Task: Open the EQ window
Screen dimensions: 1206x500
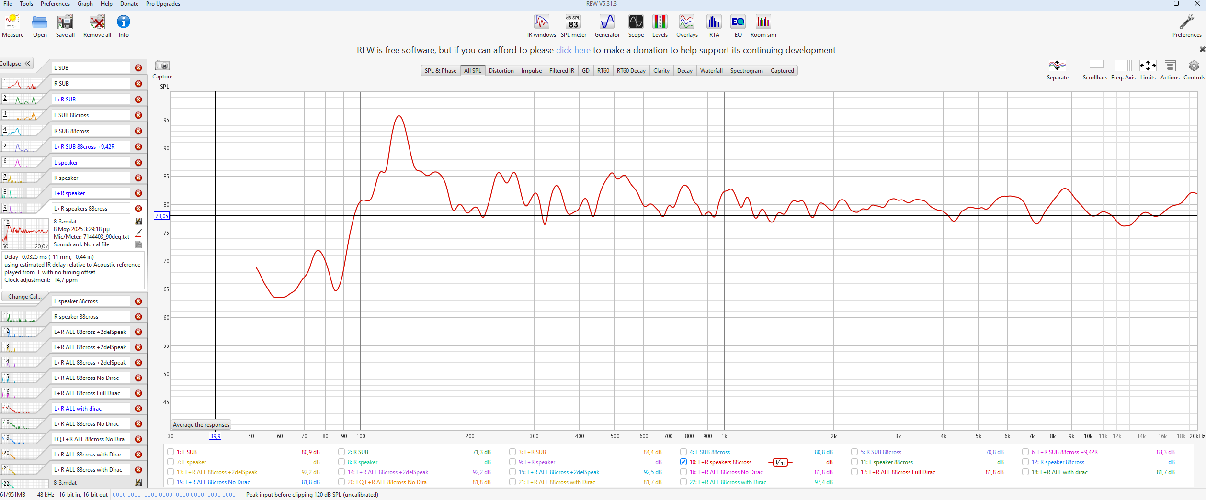Action: pyautogui.click(x=738, y=26)
